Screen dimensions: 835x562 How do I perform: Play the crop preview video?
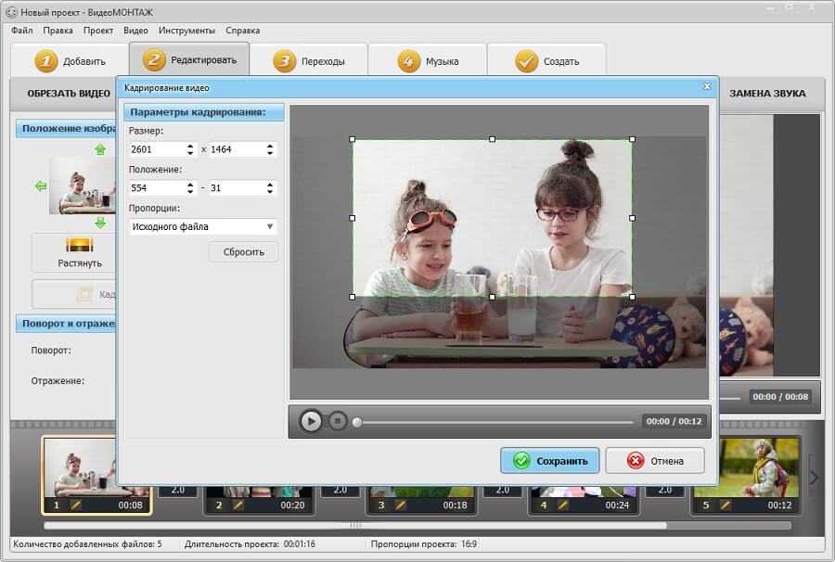point(311,421)
